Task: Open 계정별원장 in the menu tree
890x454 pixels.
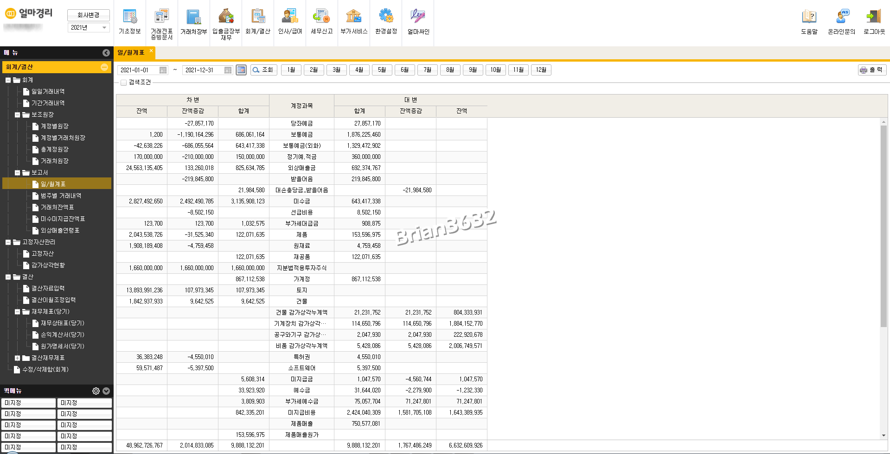Action: [x=55, y=126]
